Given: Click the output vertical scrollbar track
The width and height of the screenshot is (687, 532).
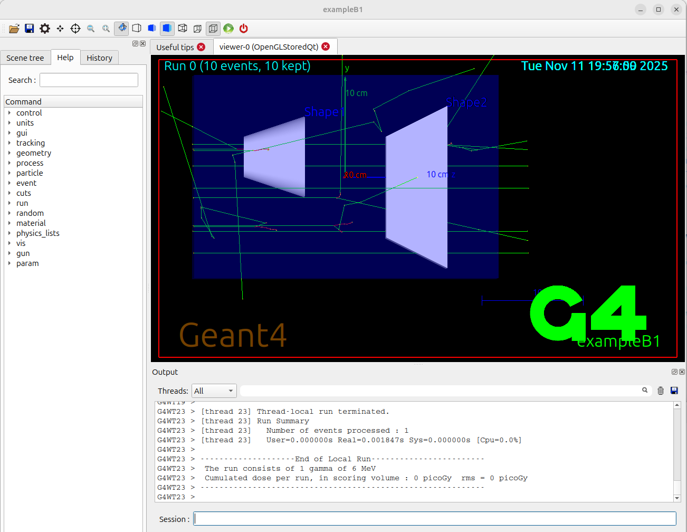Looking at the screenshot, I should [677, 451].
